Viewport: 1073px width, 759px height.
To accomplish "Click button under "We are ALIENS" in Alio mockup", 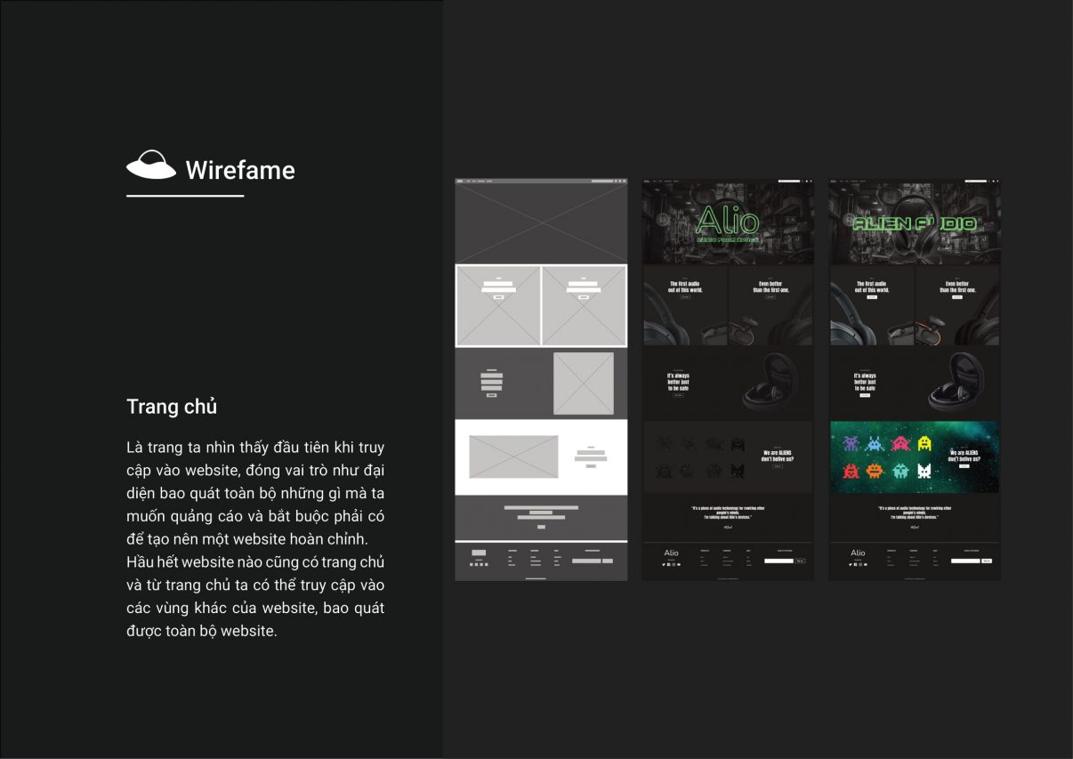I will tap(778, 465).
